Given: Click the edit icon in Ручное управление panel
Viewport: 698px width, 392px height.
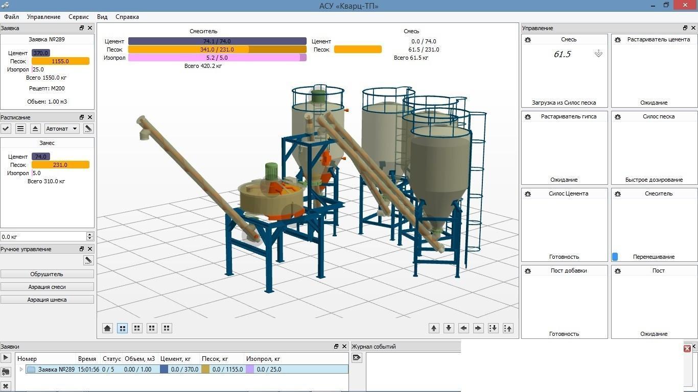Looking at the screenshot, I should [x=88, y=260].
